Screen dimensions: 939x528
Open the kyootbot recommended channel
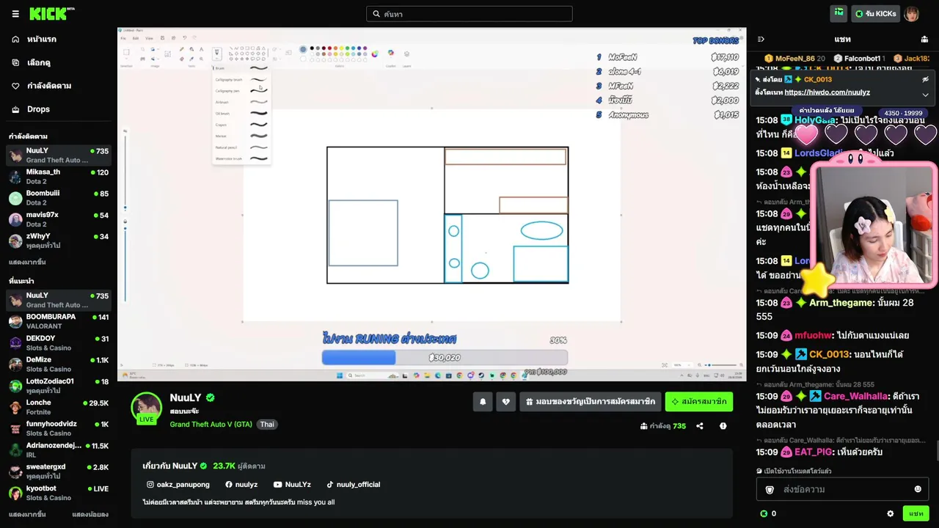pyautogui.click(x=59, y=493)
